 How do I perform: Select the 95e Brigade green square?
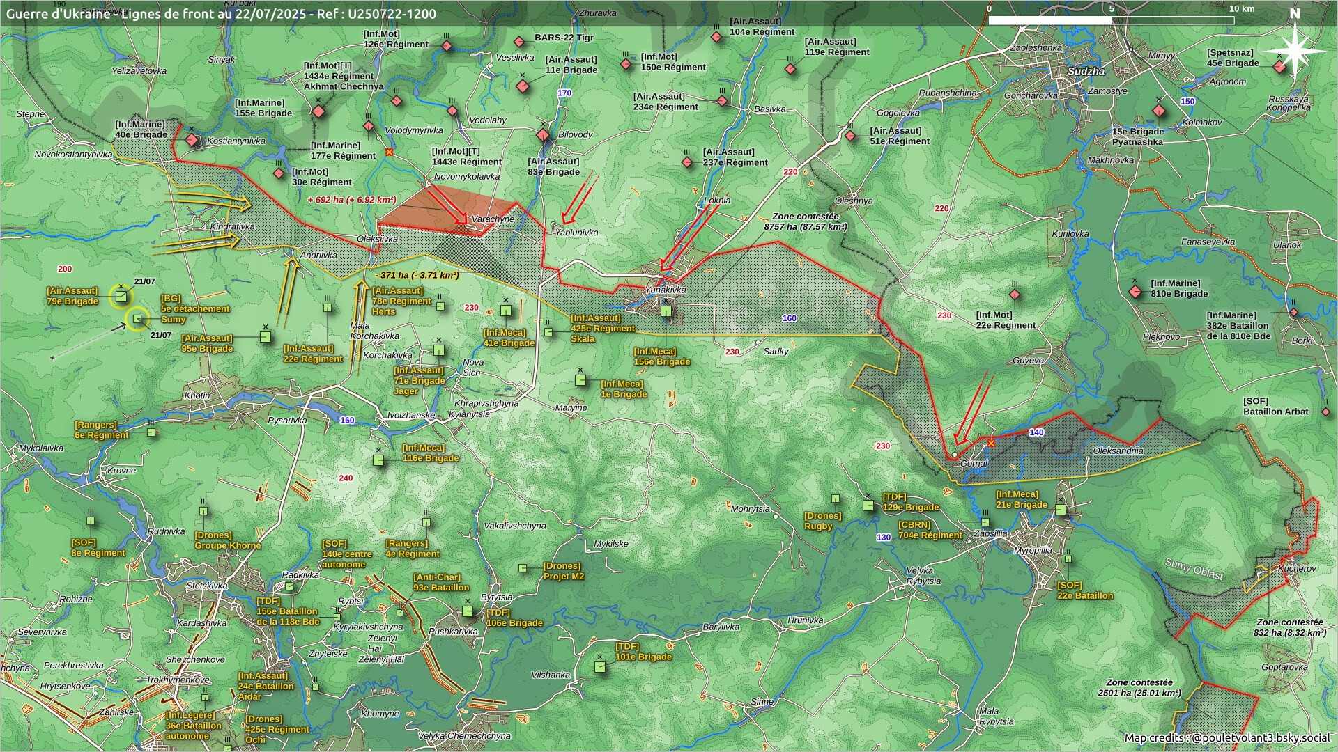pyautogui.click(x=265, y=337)
